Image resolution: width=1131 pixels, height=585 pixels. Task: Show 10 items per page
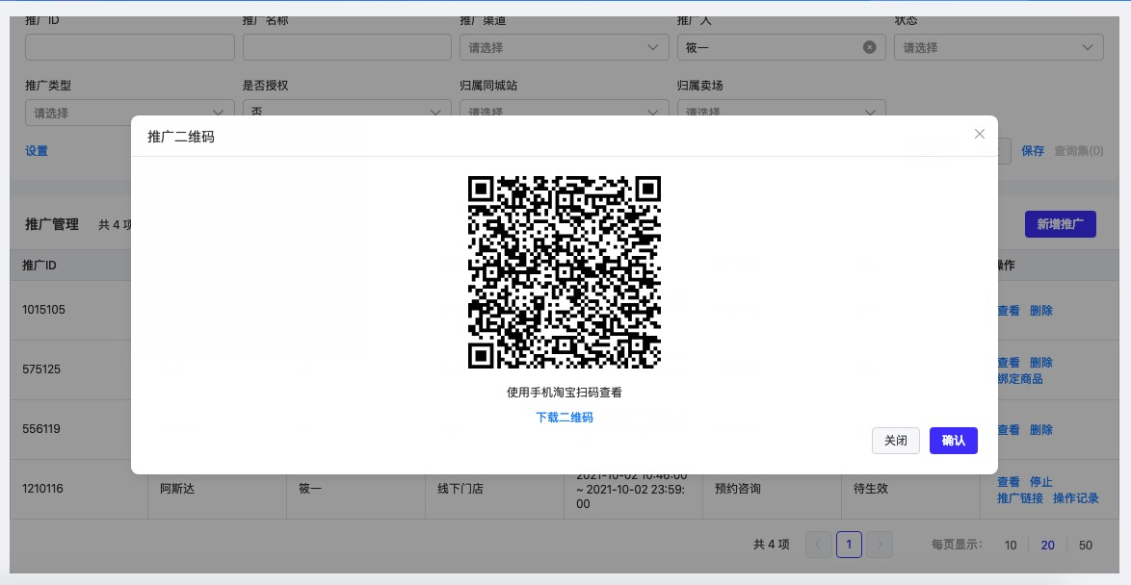coord(1011,546)
